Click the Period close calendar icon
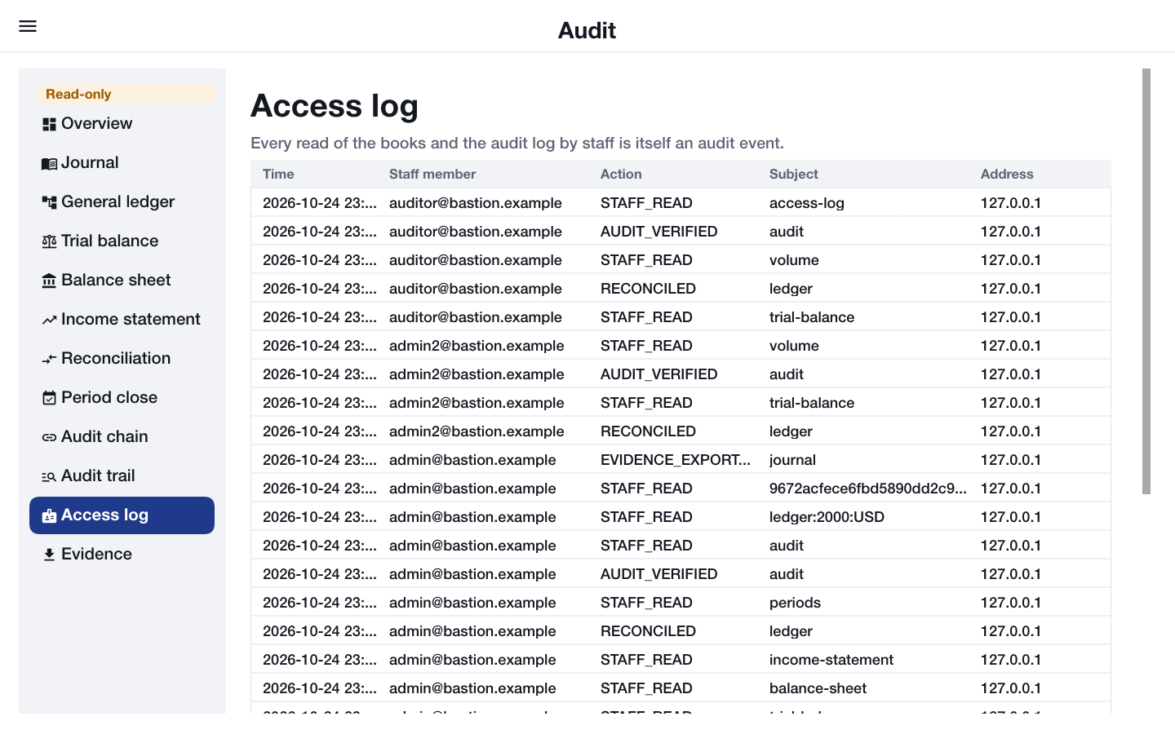Image resolution: width=1175 pixels, height=734 pixels. tap(49, 398)
